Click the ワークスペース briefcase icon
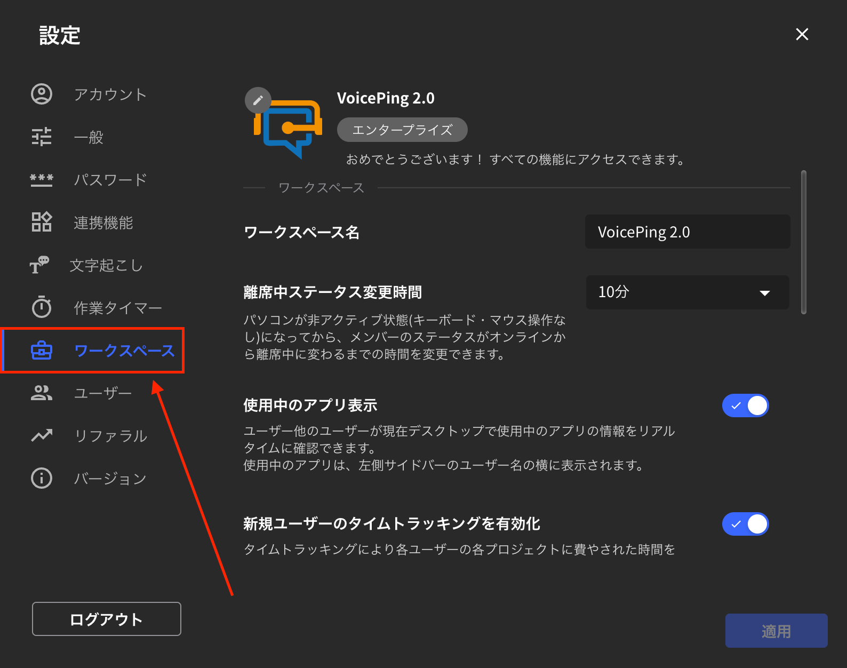The image size is (847, 668). 42,351
